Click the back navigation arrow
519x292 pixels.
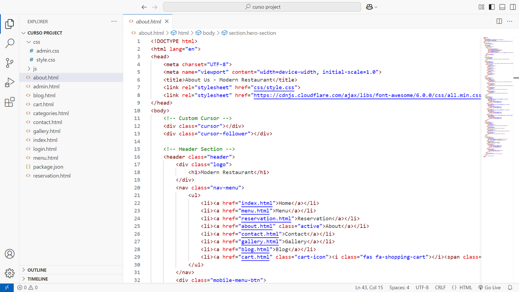(x=144, y=7)
